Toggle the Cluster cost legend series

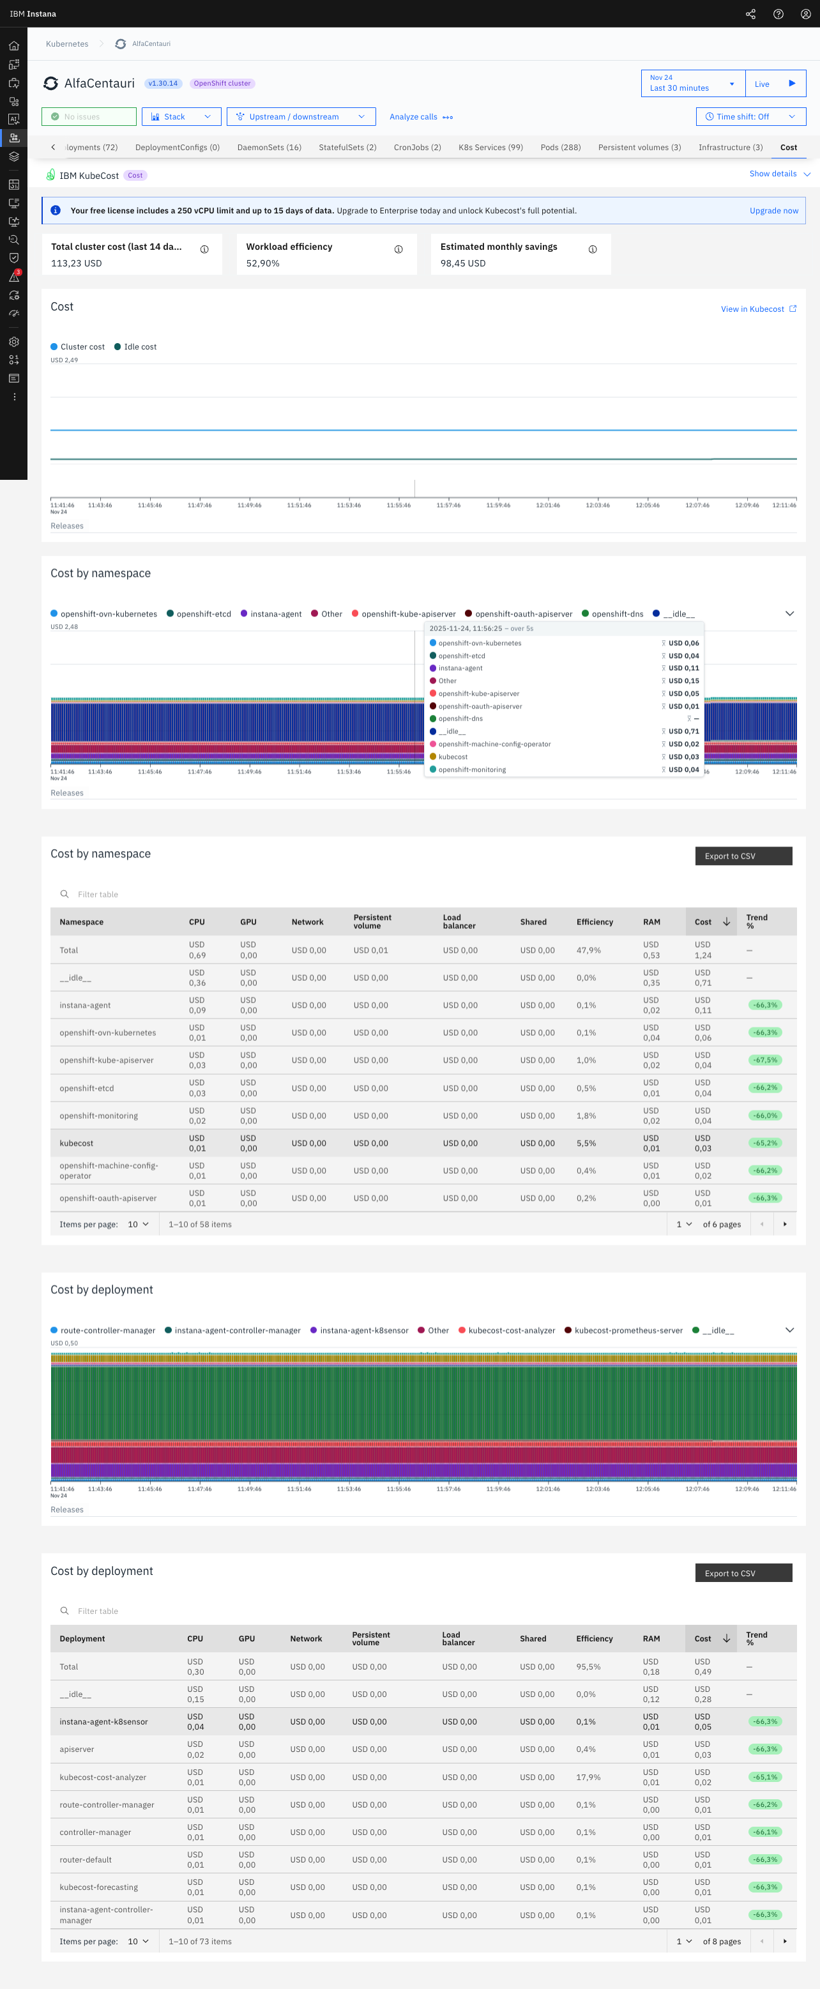(x=77, y=347)
